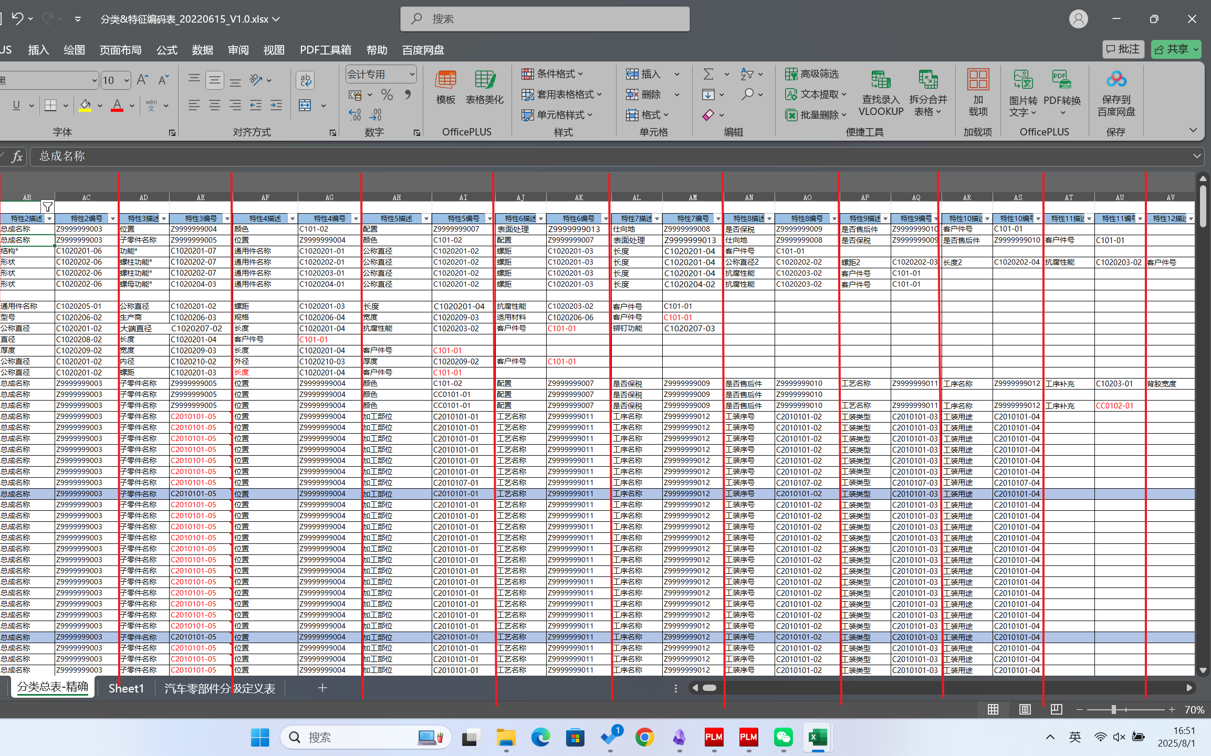The image size is (1211, 756).
Task: Open the OfficePLUS 模板 templates
Action: click(x=445, y=87)
